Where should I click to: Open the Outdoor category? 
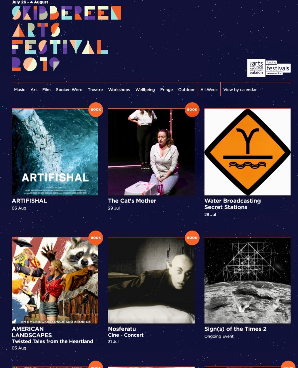click(x=186, y=90)
